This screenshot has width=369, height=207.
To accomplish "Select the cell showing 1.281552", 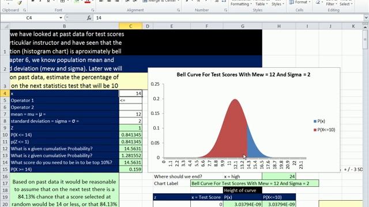I will 131,155.
